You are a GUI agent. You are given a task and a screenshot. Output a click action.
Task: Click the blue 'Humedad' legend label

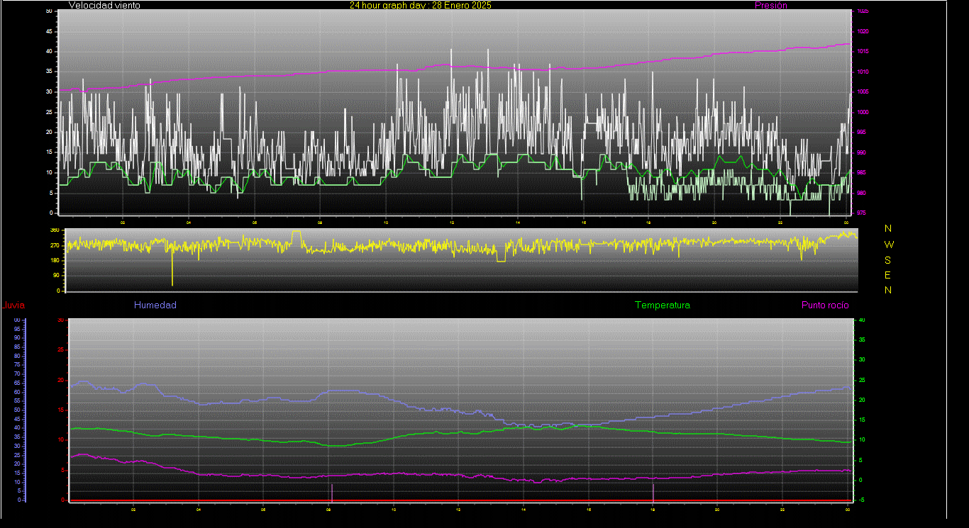tap(155, 305)
